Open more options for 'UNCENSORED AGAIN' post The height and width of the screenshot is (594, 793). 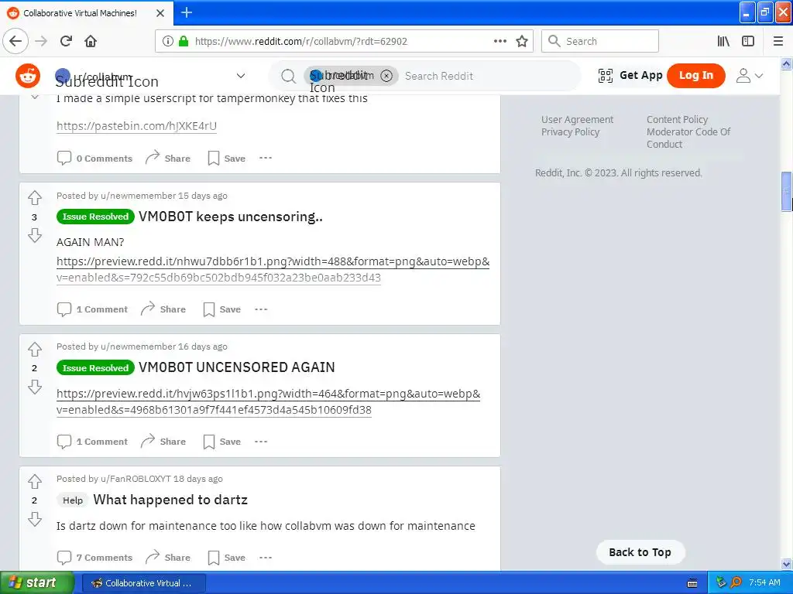pyautogui.click(x=261, y=442)
